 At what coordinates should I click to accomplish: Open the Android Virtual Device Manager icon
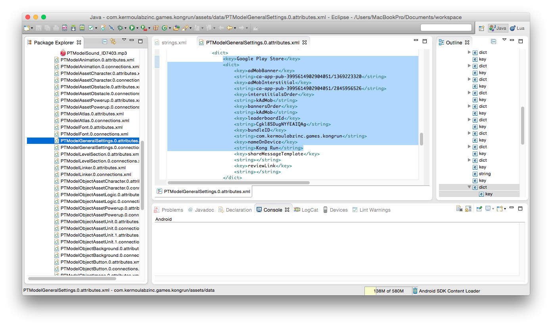tap(82, 28)
